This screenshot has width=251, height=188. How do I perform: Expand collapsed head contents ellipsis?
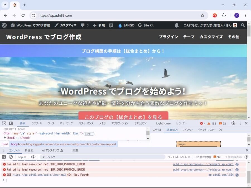tap(18, 138)
